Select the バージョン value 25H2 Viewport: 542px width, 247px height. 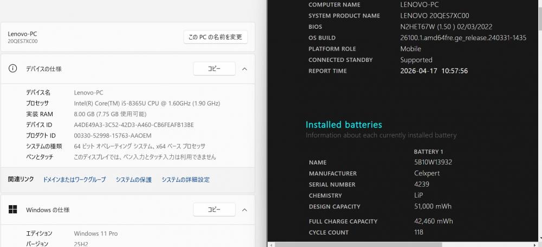tap(81, 244)
